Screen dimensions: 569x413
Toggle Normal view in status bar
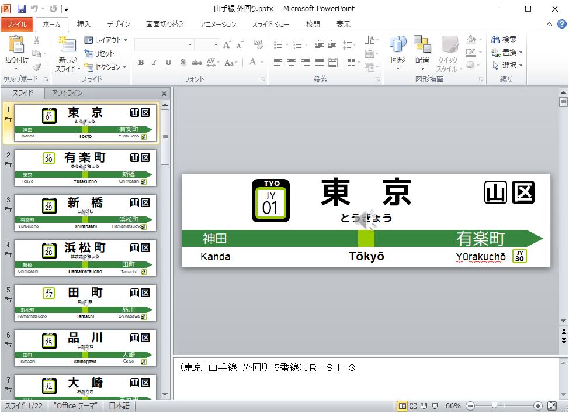pos(403,406)
